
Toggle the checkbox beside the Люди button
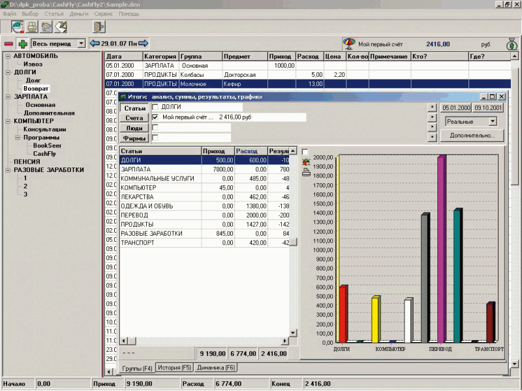pos(155,127)
